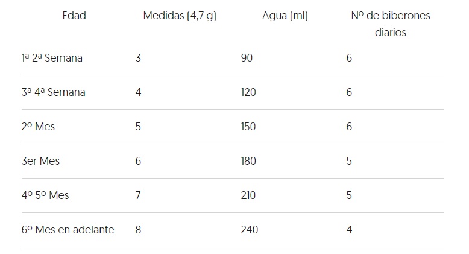The height and width of the screenshot is (254, 469).
Task: Select the 7 measures value
Action: pos(138,195)
